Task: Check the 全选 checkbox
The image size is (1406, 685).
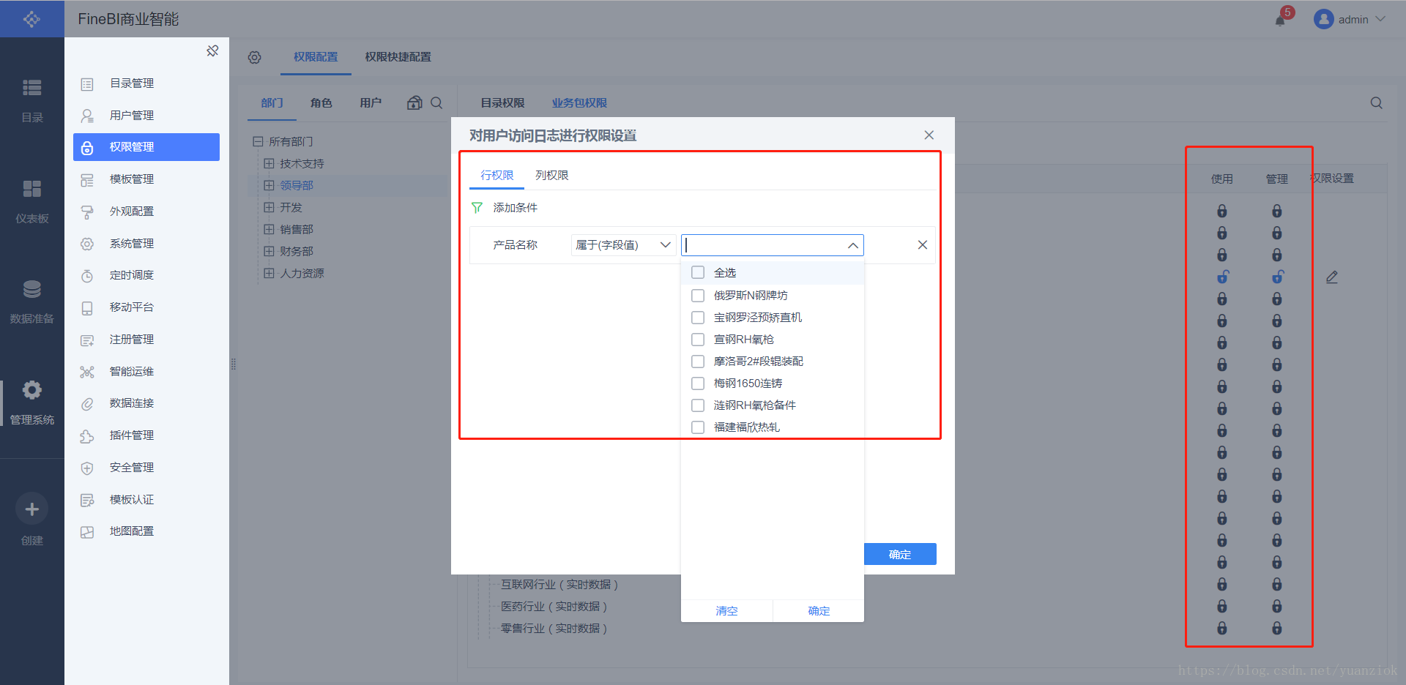Action: (698, 272)
